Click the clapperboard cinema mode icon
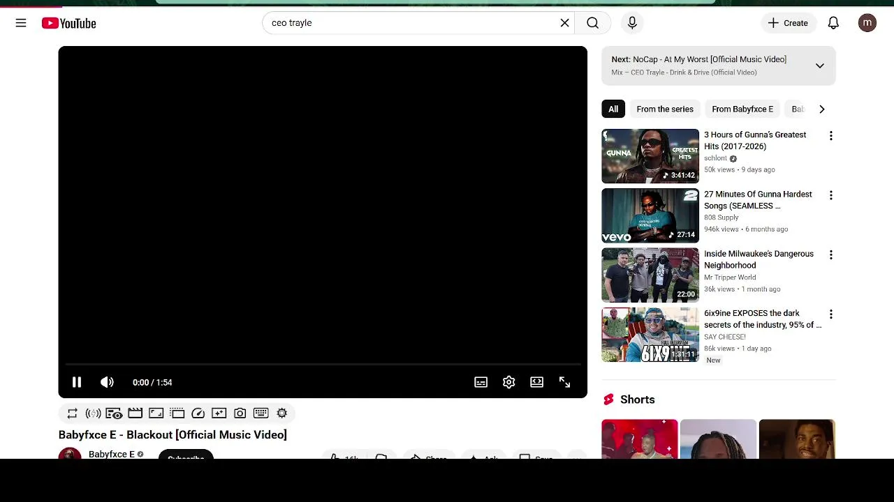 (x=135, y=413)
